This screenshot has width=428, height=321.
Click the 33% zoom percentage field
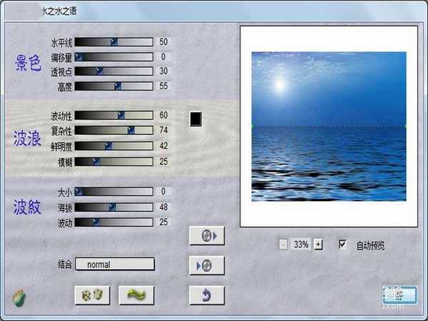point(301,244)
